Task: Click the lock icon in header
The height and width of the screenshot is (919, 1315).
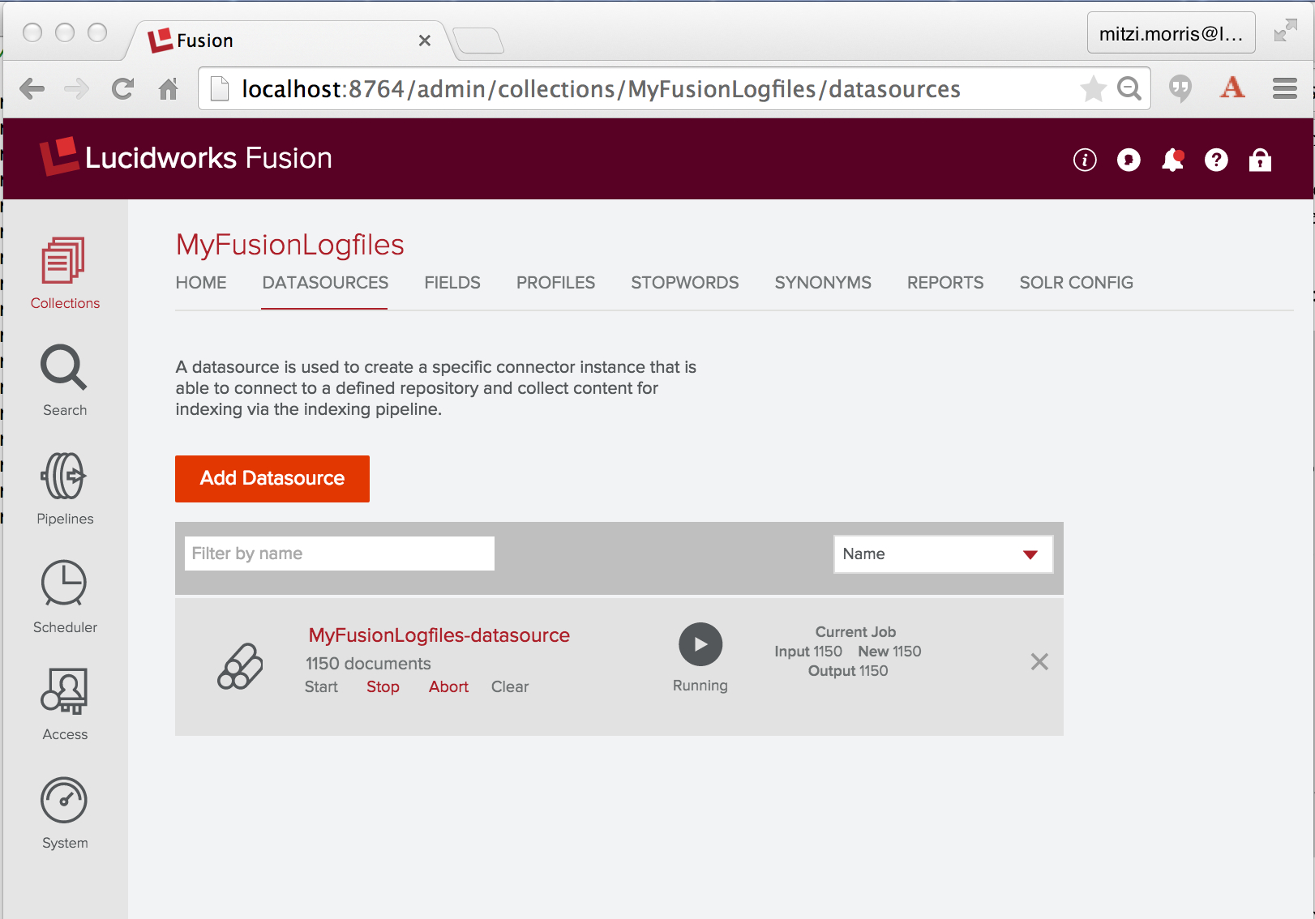Action: click(1260, 160)
